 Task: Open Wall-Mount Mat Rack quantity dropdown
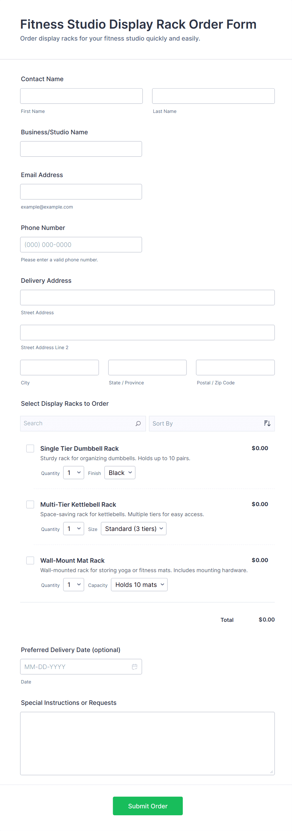tap(73, 584)
